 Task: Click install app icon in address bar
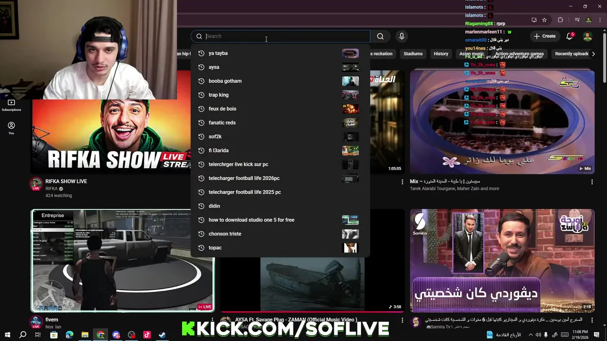(x=534, y=20)
